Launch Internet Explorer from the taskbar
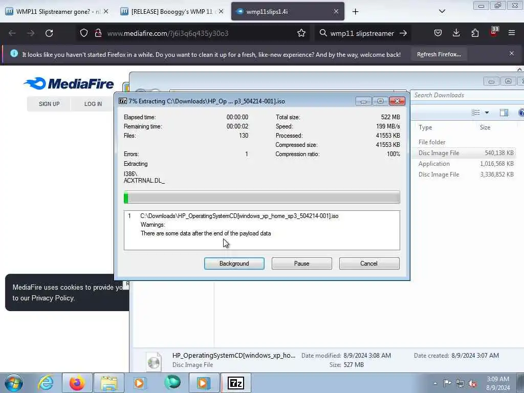Image resolution: width=524 pixels, height=393 pixels. 46,383
